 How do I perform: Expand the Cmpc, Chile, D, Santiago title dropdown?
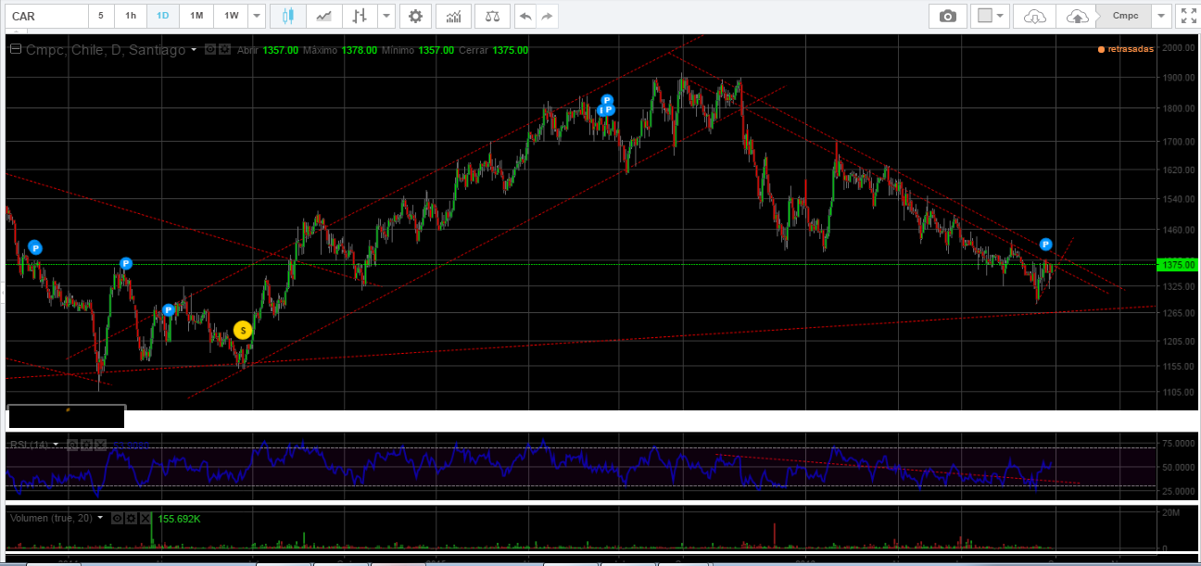[194, 50]
